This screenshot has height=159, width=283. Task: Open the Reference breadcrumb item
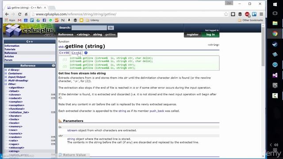[x=66, y=34]
